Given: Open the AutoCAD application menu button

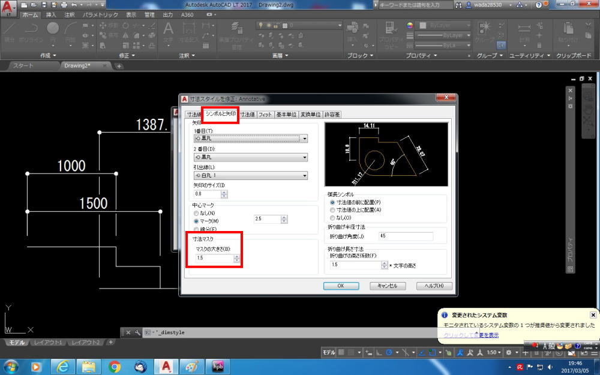Looking at the screenshot, I should coord(9,8).
